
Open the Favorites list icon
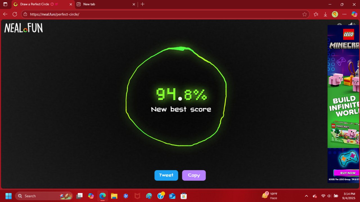point(316,14)
